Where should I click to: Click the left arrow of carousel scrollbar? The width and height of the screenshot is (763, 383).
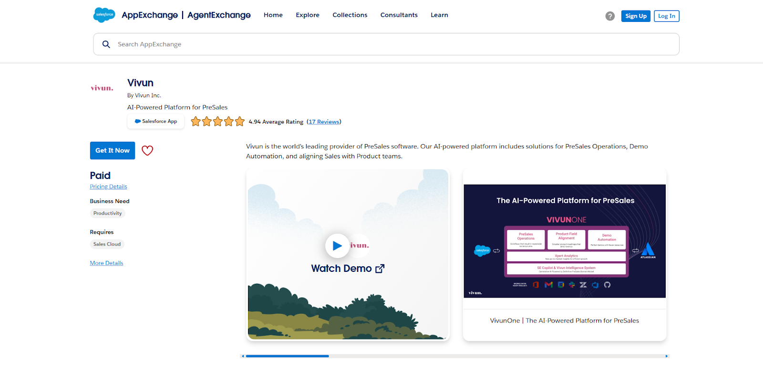pos(243,356)
